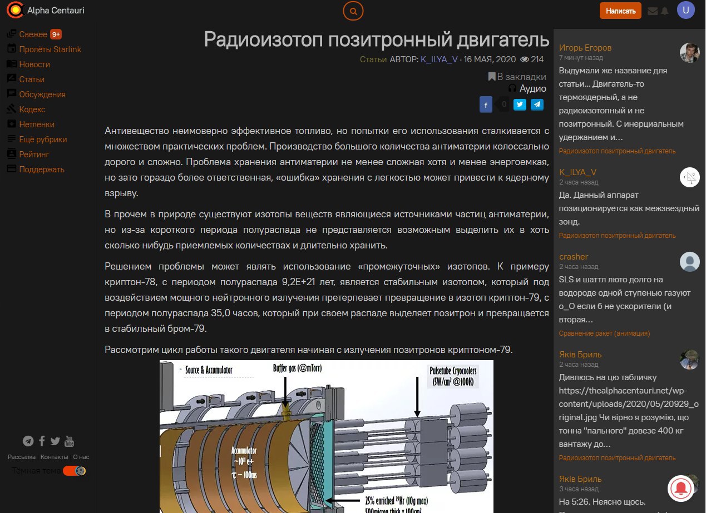Open Кодекс sidebar item
The image size is (706, 513).
[32, 109]
